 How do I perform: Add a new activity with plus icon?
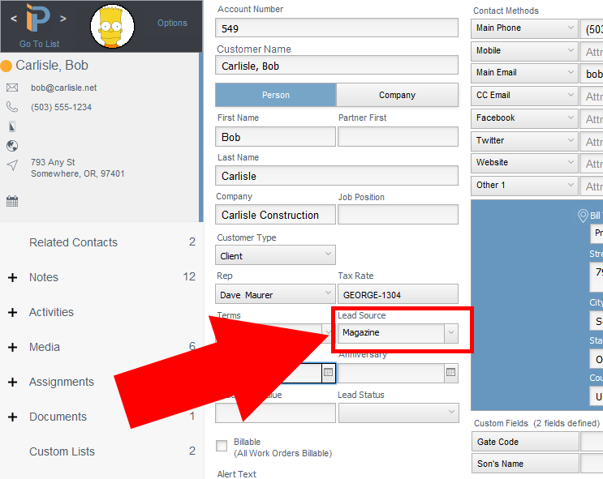coord(13,312)
